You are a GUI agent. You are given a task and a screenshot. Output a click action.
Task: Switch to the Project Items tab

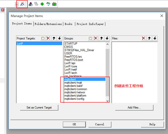click(22, 24)
